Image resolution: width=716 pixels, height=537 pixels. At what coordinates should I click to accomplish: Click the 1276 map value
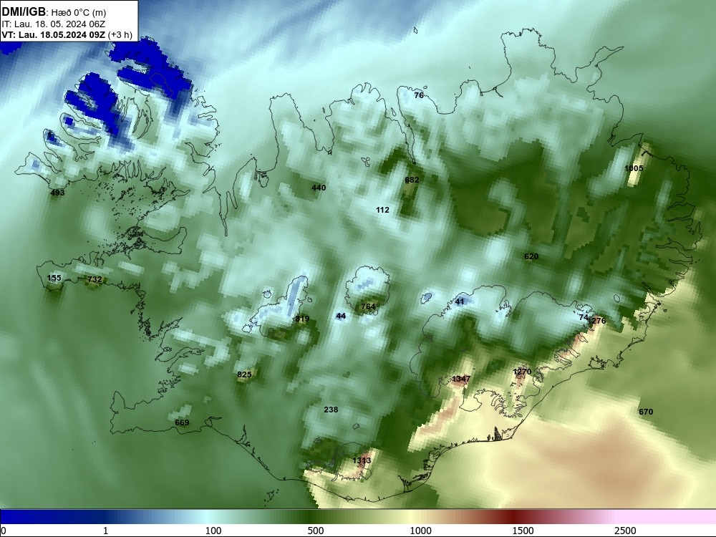[x=596, y=321]
